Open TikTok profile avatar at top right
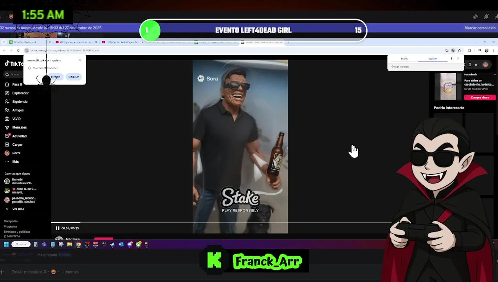Viewport: 498px width, 282px height. click(485, 65)
